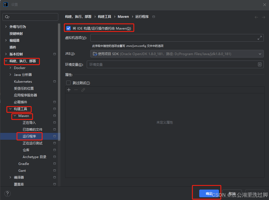The image size is (269, 200).
Task: Focus the settings search field
Action: 30,17
